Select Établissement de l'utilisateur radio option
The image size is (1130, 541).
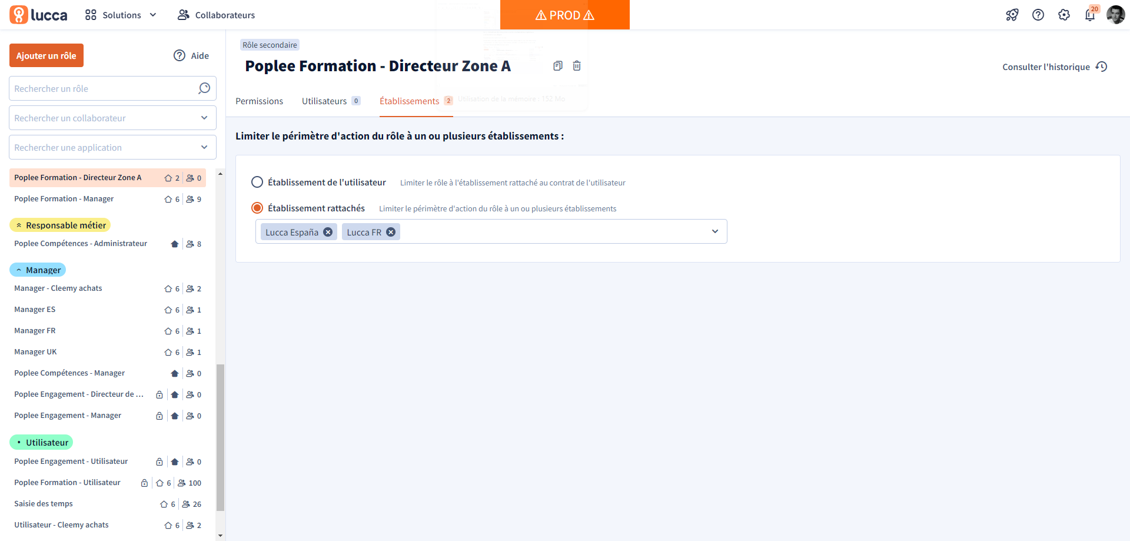(x=257, y=182)
